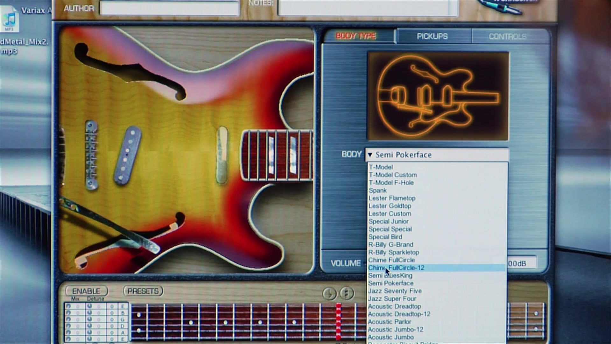The height and width of the screenshot is (344, 611).
Task: Click the Detune knob for B string
Action: click(89, 313)
